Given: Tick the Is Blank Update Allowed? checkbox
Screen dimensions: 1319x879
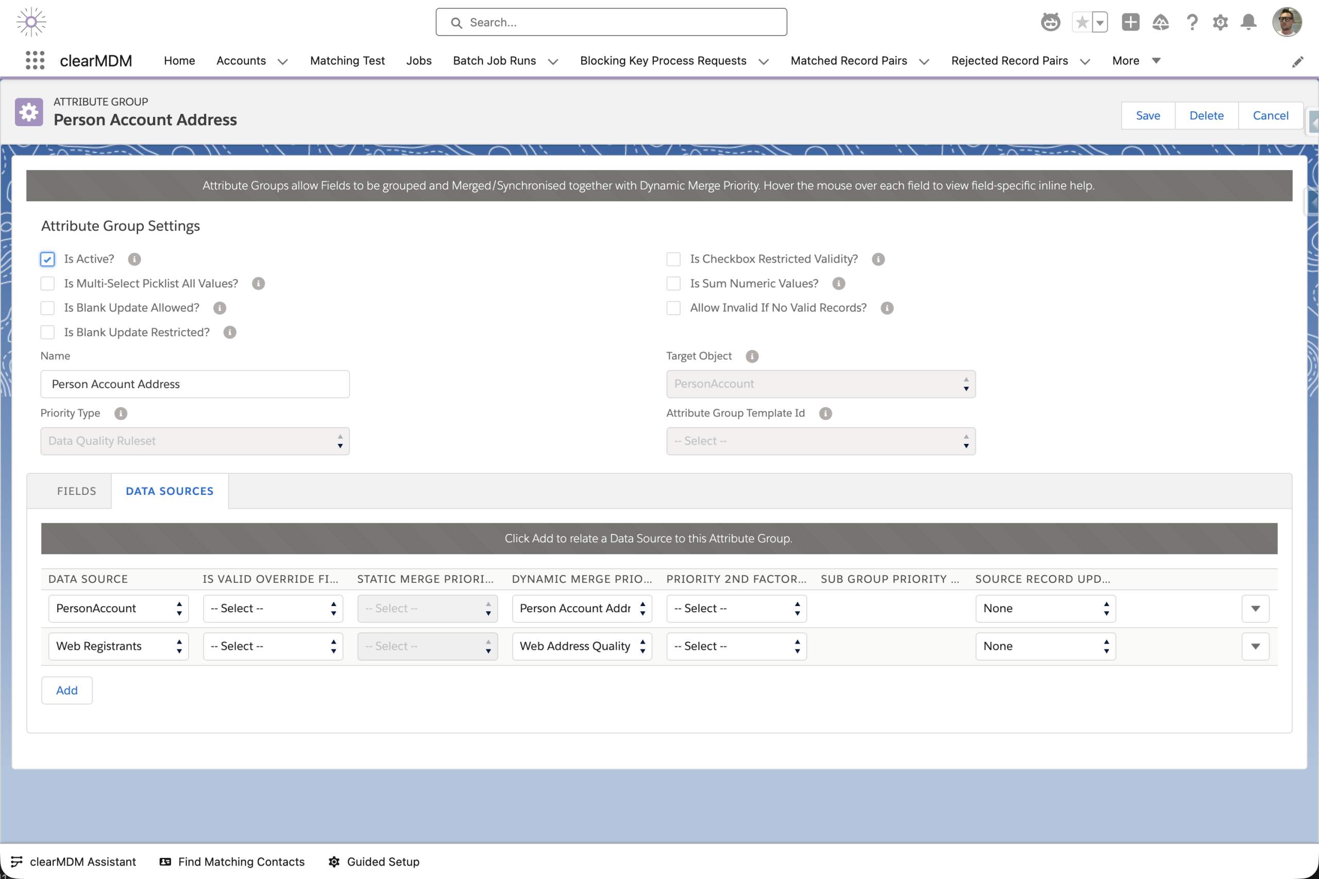Looking at the screenshot, I should click(x=48, y=308).
